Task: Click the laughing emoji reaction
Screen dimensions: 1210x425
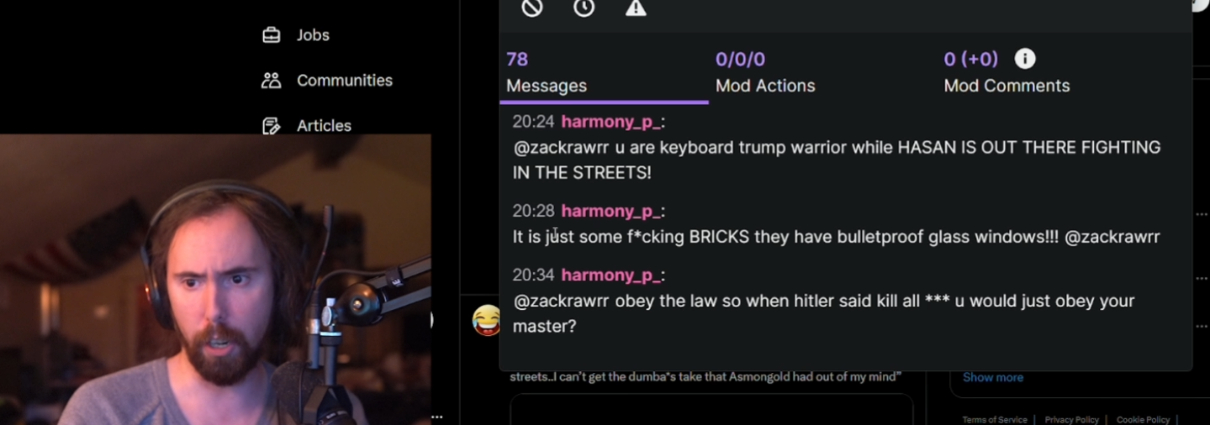Action: 486,320
